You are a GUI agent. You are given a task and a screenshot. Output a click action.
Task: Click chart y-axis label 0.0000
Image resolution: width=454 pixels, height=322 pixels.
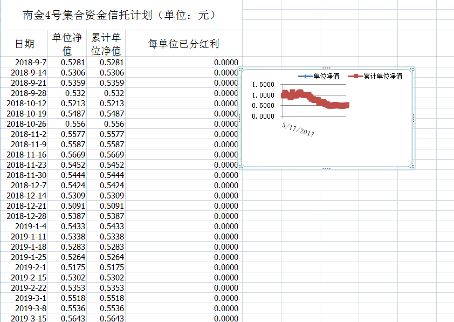pyautogui.click(x=263, y=117)
